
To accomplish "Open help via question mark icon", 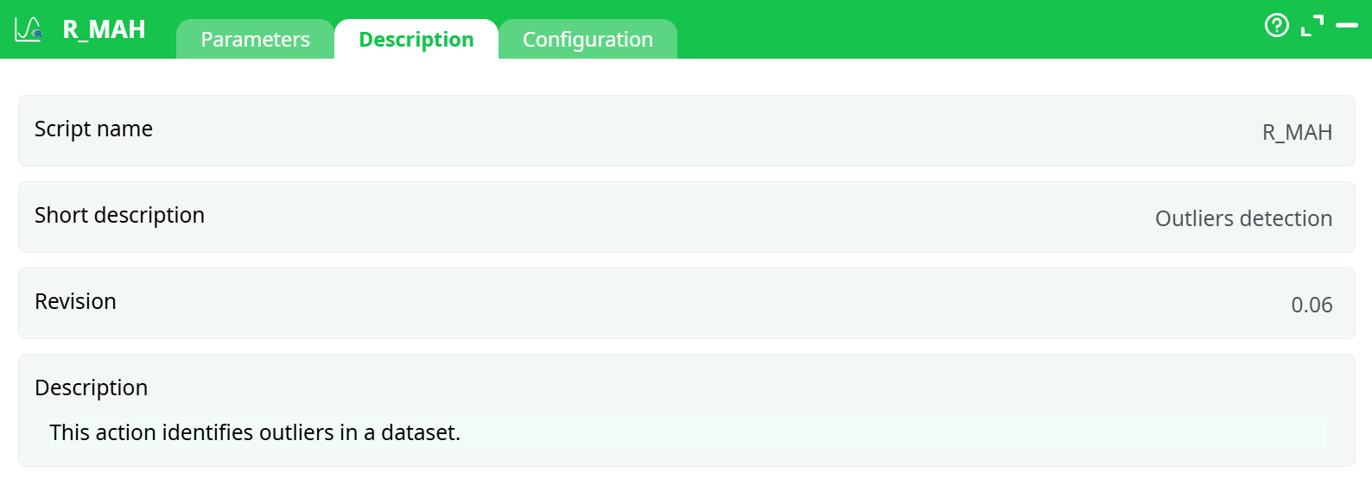I will tap(1276, 26).
